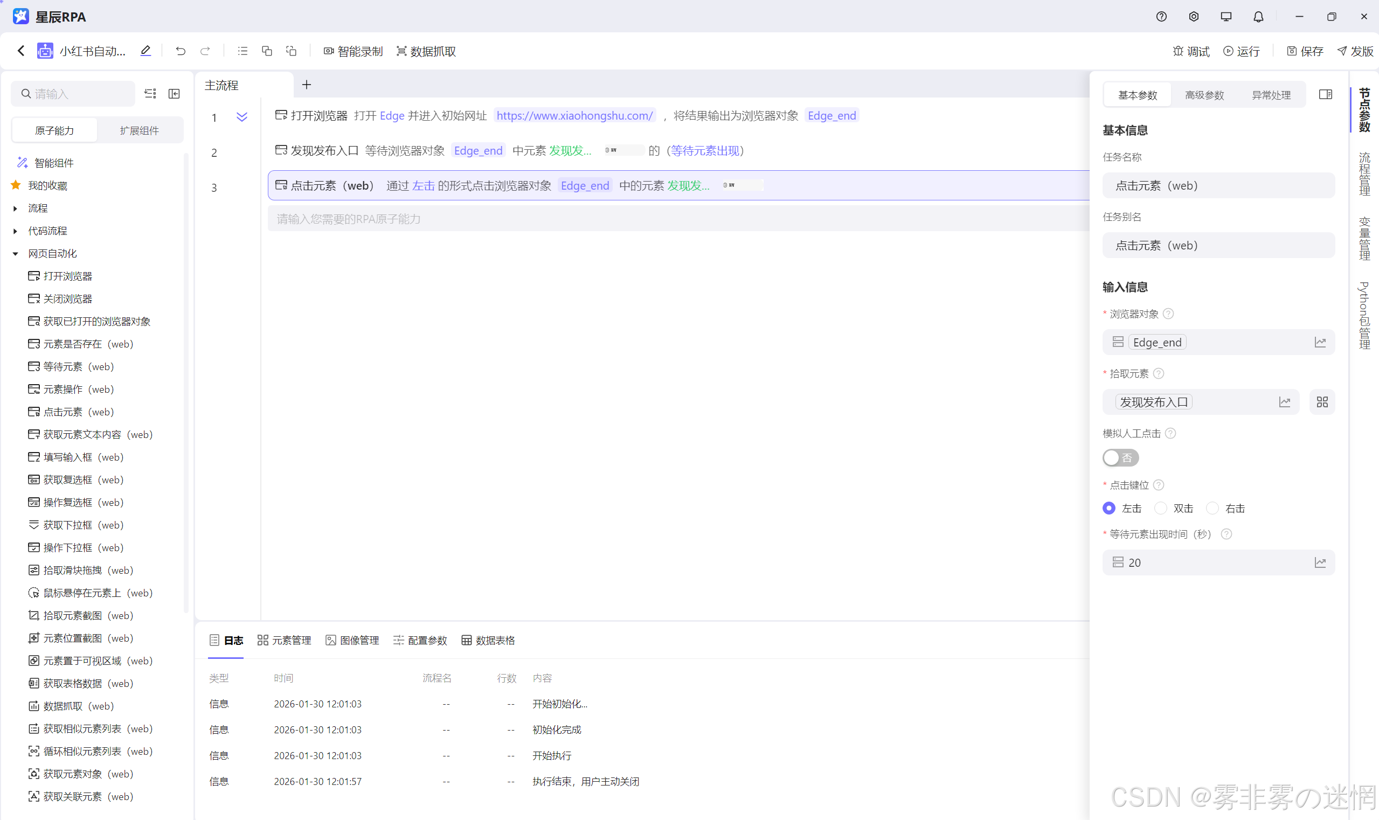Click the 智能录制 recording icon
The width and height of the screenshot is (1379, 820).
click(329, 51)
